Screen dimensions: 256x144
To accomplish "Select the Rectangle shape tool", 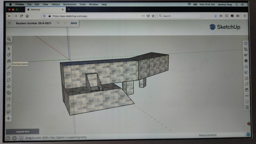I will click(9, 80).
